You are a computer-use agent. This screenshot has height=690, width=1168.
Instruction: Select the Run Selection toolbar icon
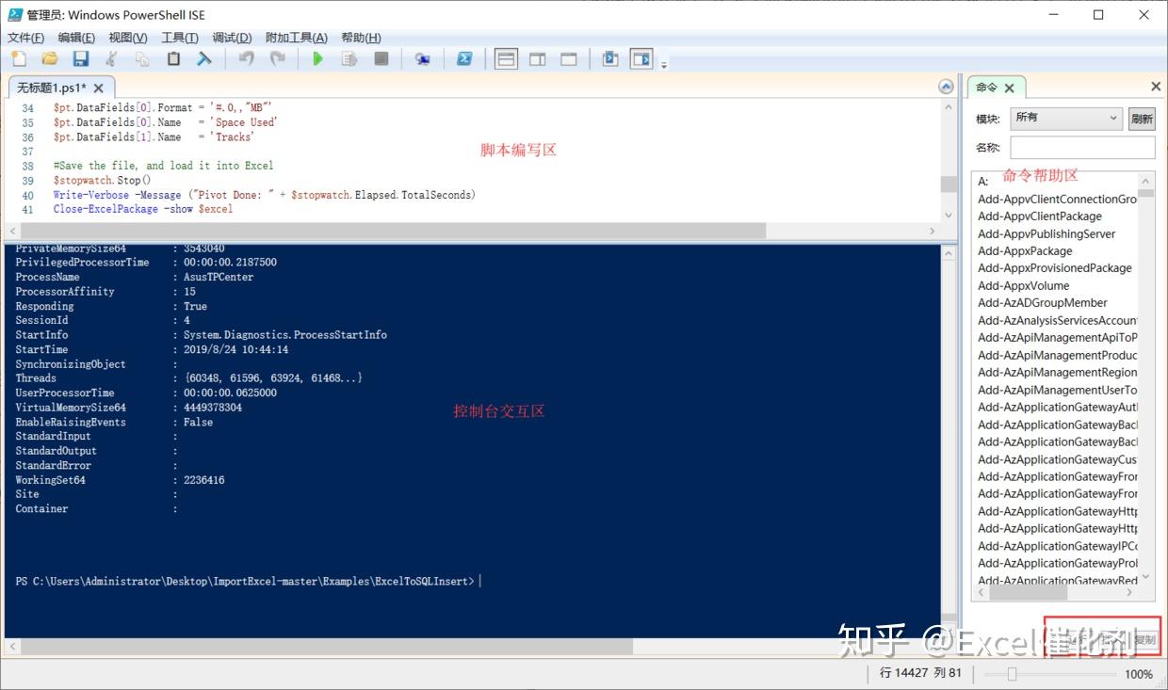click(348, 58)
